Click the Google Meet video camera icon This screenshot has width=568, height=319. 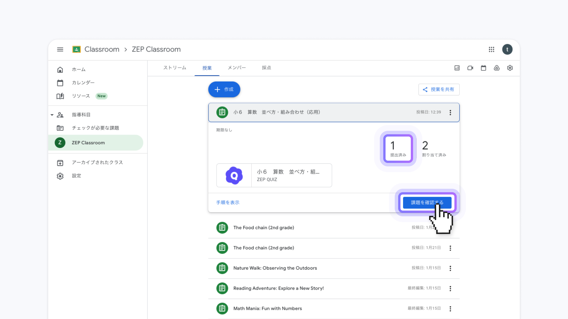[x=470, y=68]
